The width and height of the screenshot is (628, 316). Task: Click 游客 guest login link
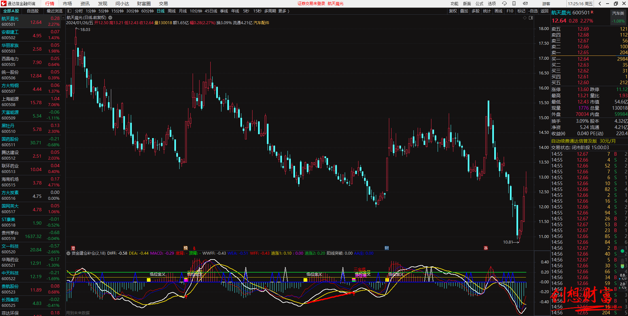(x=546, y=4)
